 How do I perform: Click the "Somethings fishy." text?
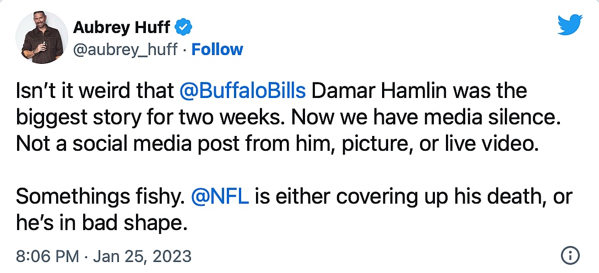click(100, 196)
